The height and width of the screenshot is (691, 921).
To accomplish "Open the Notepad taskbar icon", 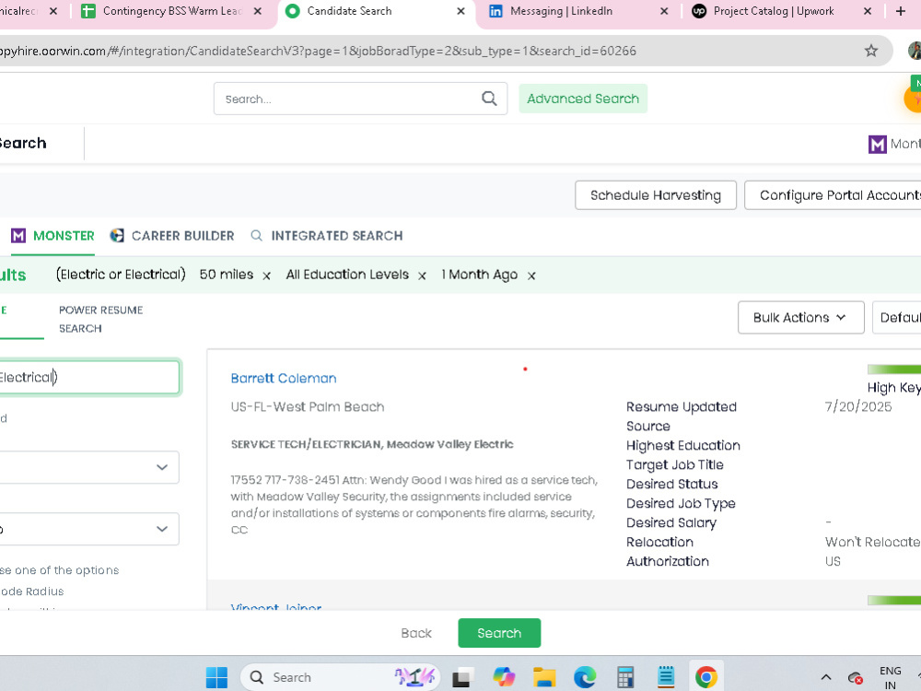I will pos(666,677).
